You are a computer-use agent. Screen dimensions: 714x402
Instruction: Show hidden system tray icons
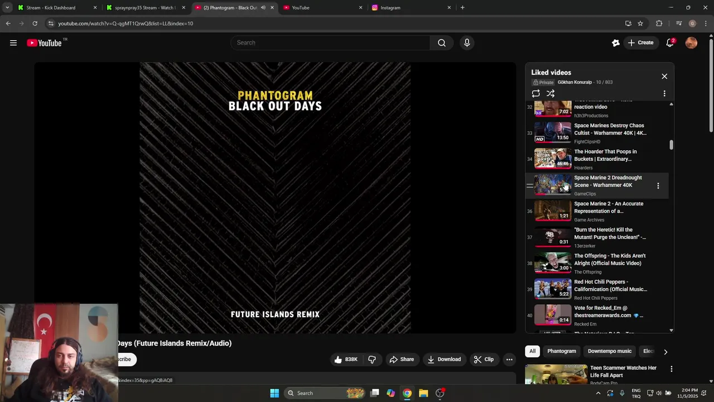(x=599, y=393)
